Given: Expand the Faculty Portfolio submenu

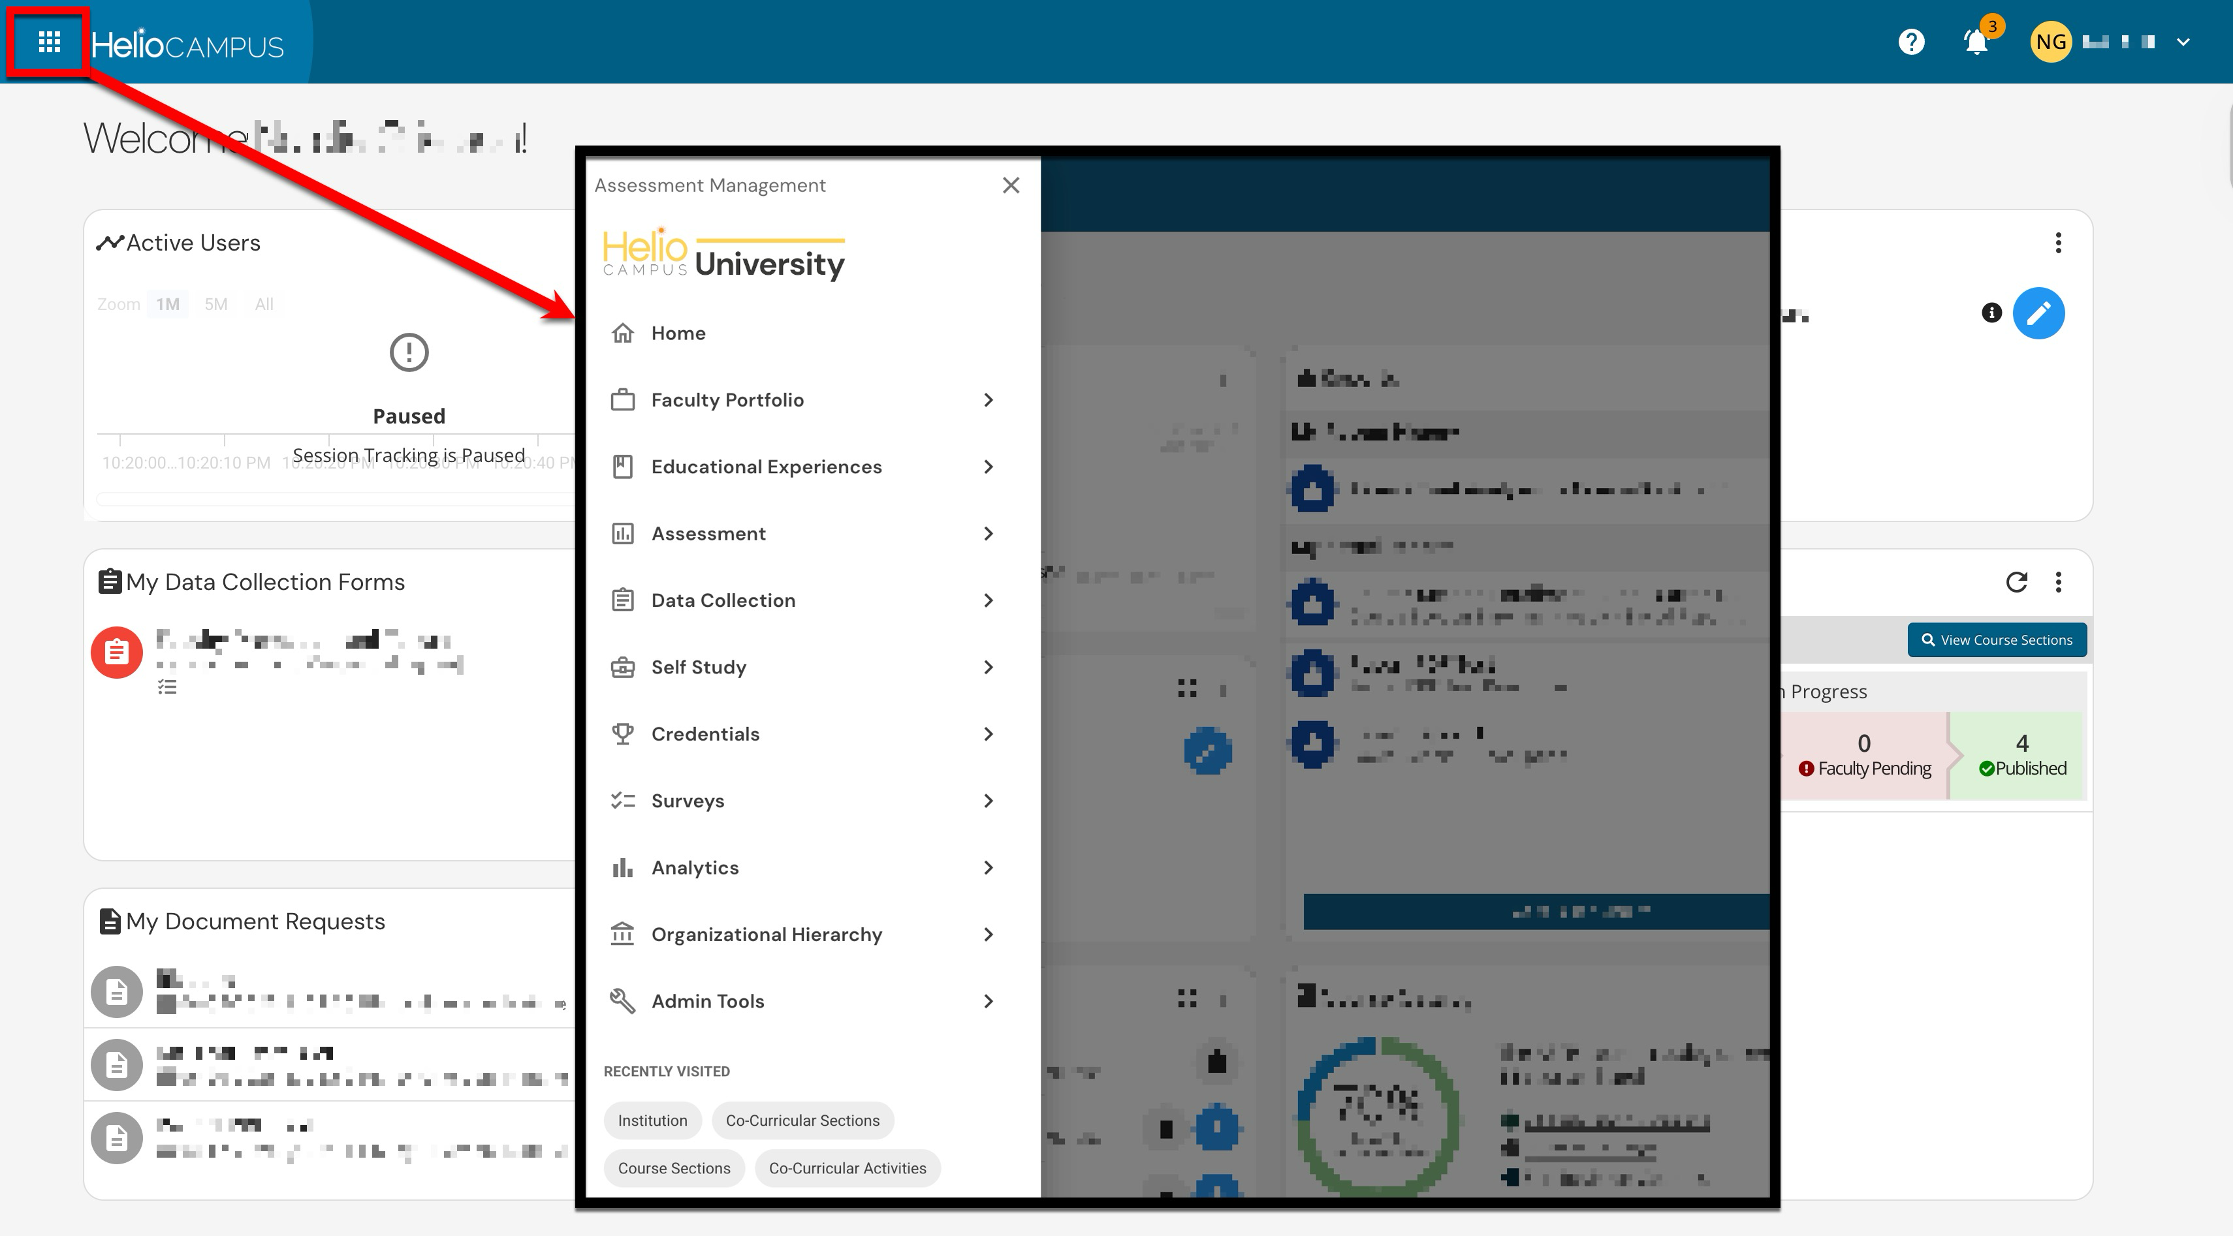Looking at the screenshot, I should pos(989,400).
